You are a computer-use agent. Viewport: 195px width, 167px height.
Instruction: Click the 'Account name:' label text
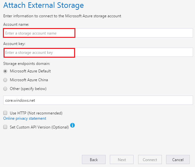click(16, 24)
